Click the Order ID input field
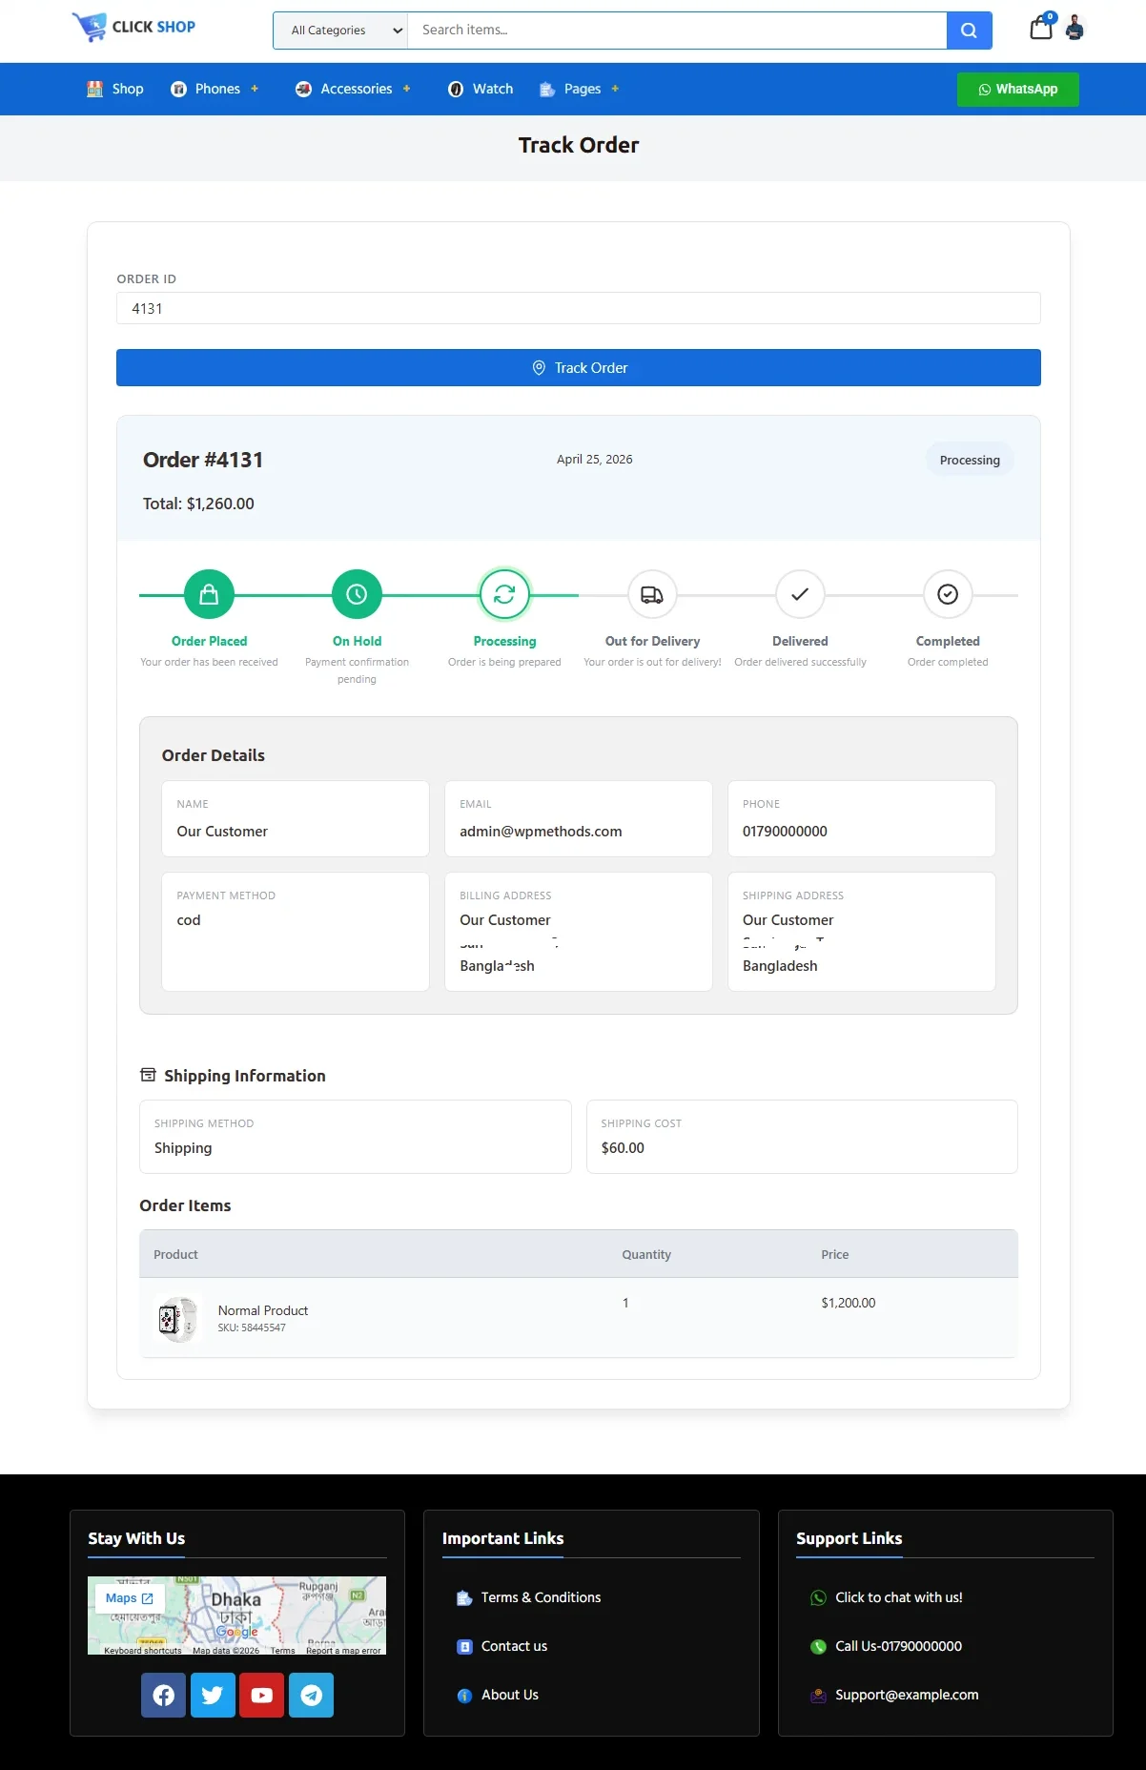The height and width of the screenshot is (1770, 1146). [x=578, y=309]
